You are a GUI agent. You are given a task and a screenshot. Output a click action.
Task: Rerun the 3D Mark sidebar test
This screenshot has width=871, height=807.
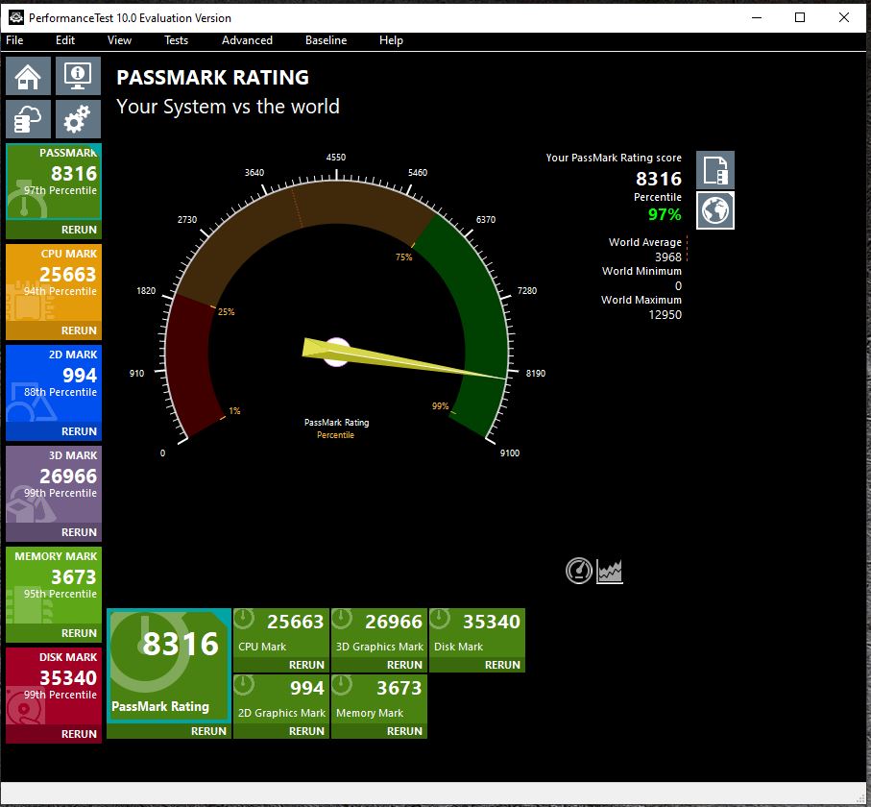(79, 532)
